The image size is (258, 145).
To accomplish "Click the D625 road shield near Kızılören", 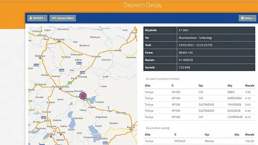I will pyautogui.click(x=44, y=118).
